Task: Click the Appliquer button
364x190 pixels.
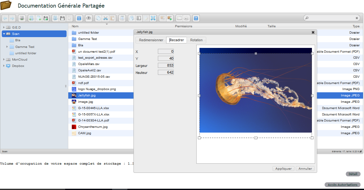Action: pos(283,169)
